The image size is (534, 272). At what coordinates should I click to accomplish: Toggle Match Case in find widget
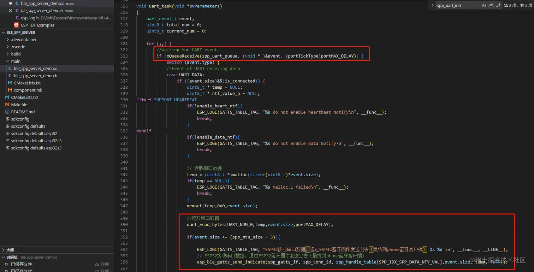point(484,5)
